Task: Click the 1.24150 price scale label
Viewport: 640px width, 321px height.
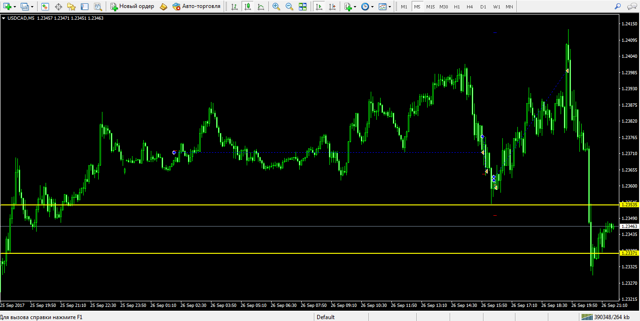Action: click(x=629, y=24)
